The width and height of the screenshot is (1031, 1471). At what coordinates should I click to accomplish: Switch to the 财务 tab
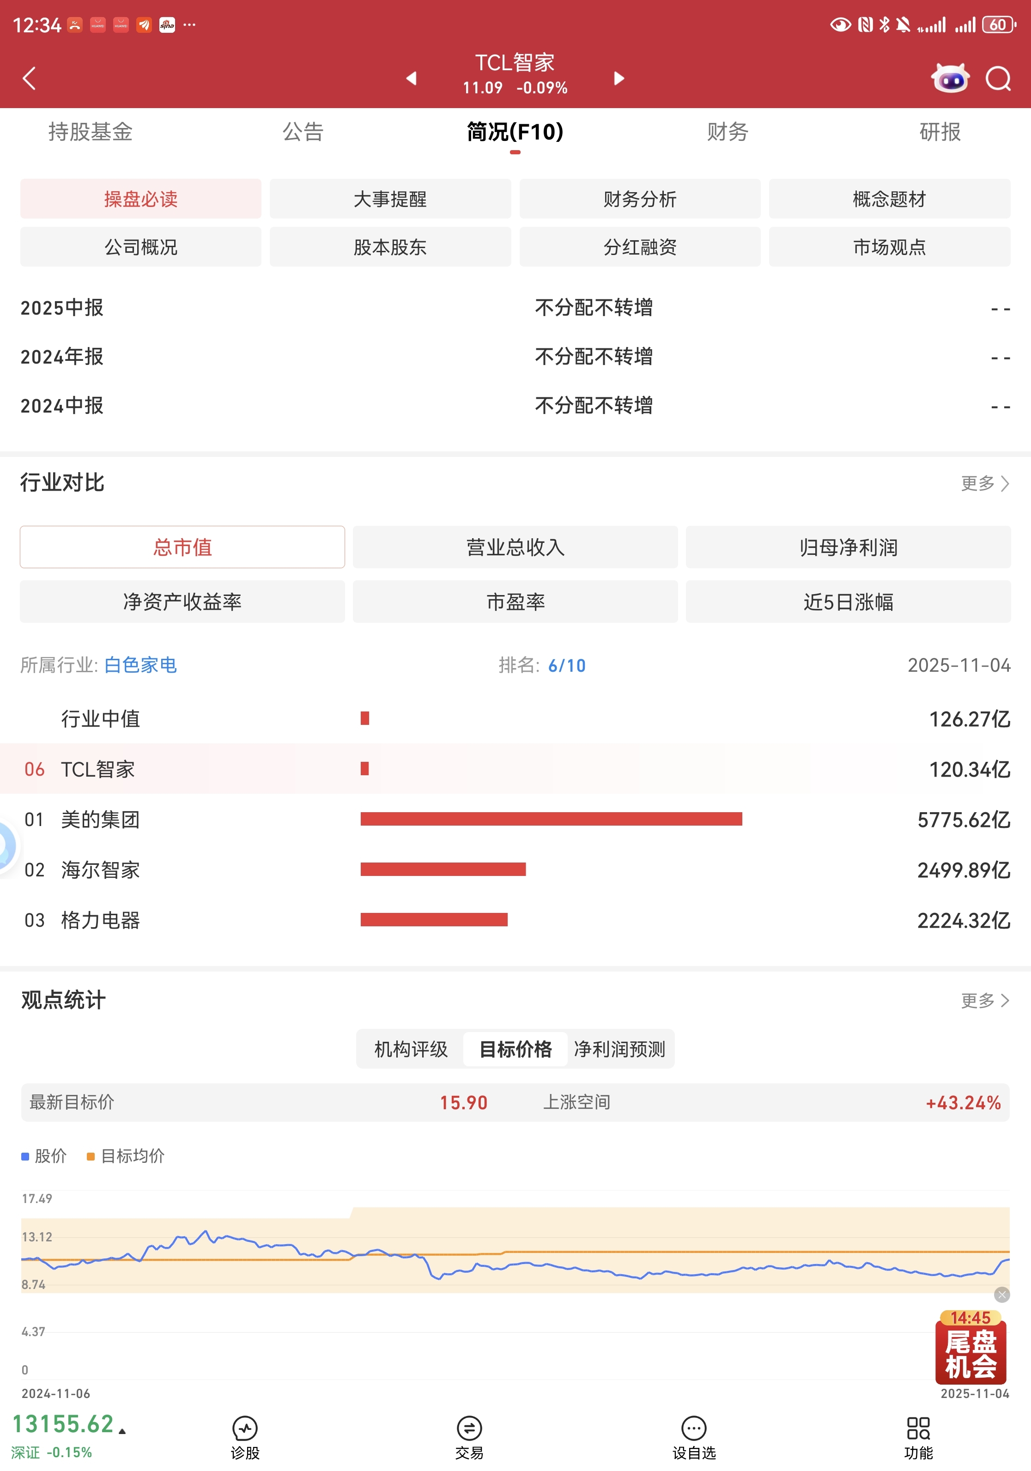coord(727,132)
